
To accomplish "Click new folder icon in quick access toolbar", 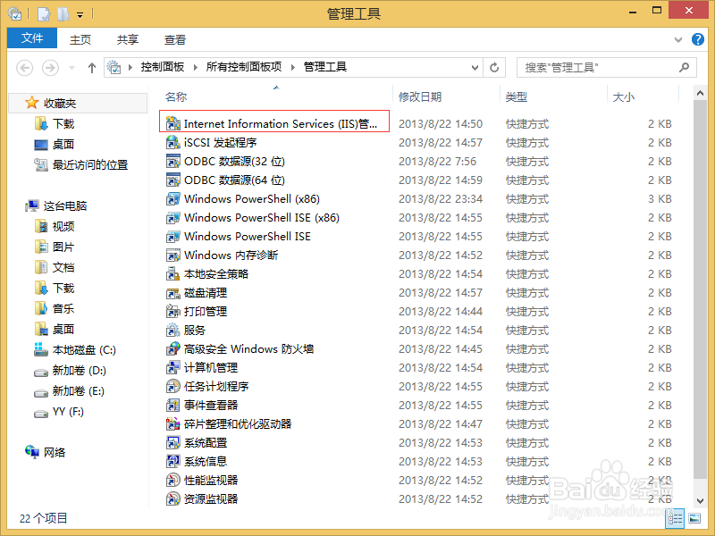I will tap(63, 14).
